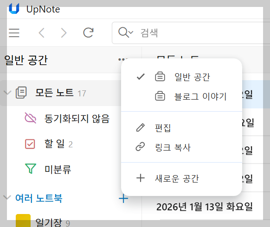
Task: Switch to 블로그 이야기 space
Action: click(182, 96)
